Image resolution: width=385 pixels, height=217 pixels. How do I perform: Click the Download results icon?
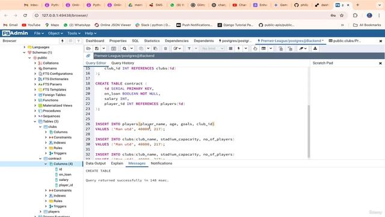click(x=315, y=48)
